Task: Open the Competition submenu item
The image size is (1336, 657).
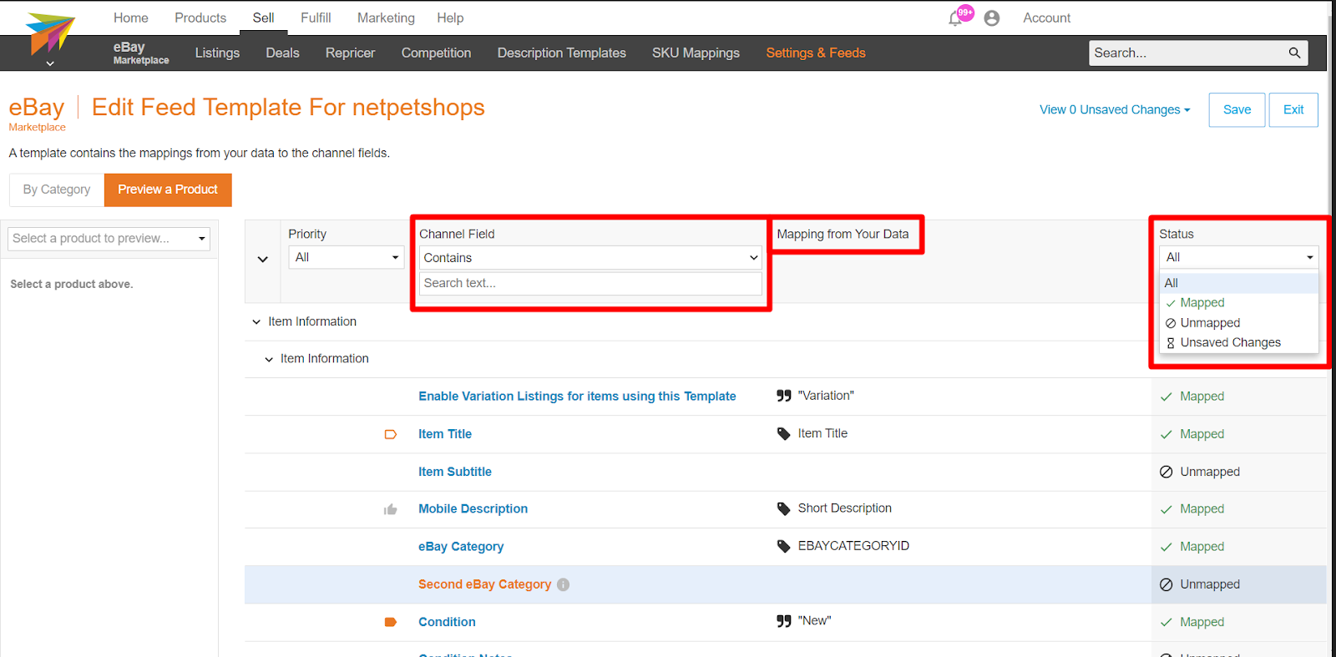Action: point(436,53)
